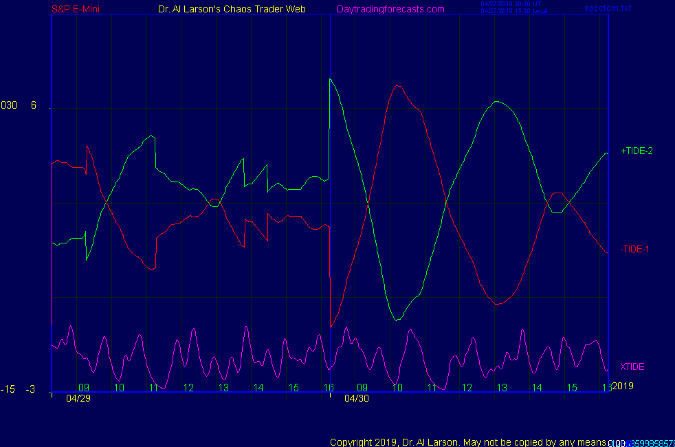Click the 'S&P E-Mini' chart title
This screenshot has height=447, width=675.
click(76, 9)
